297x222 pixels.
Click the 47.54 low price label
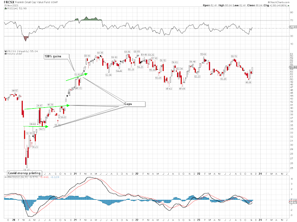point(182,89)
